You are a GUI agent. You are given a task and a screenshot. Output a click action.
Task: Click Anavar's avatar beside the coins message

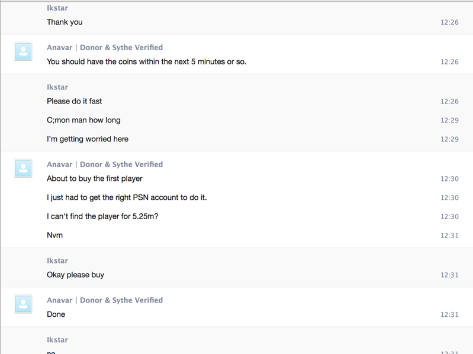point(23,51)
